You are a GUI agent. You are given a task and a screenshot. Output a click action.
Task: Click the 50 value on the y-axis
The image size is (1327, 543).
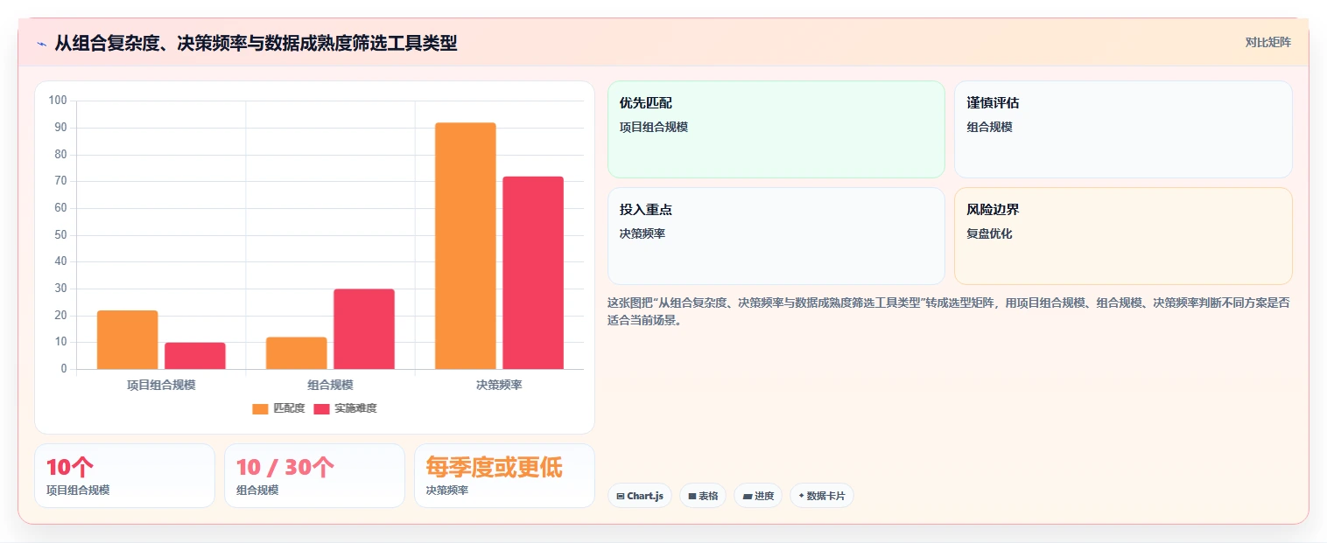click(60, 235)
